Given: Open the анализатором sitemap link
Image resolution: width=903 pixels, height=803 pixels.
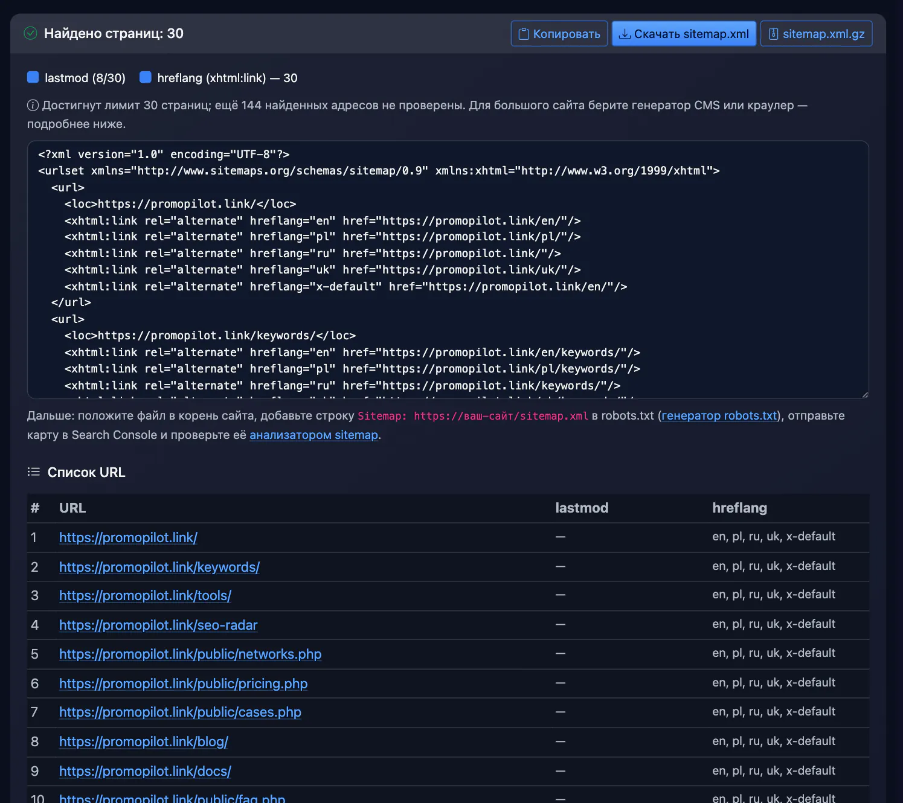Looking at the screenshot, I should pyautogui.click(x=313, y=435).
